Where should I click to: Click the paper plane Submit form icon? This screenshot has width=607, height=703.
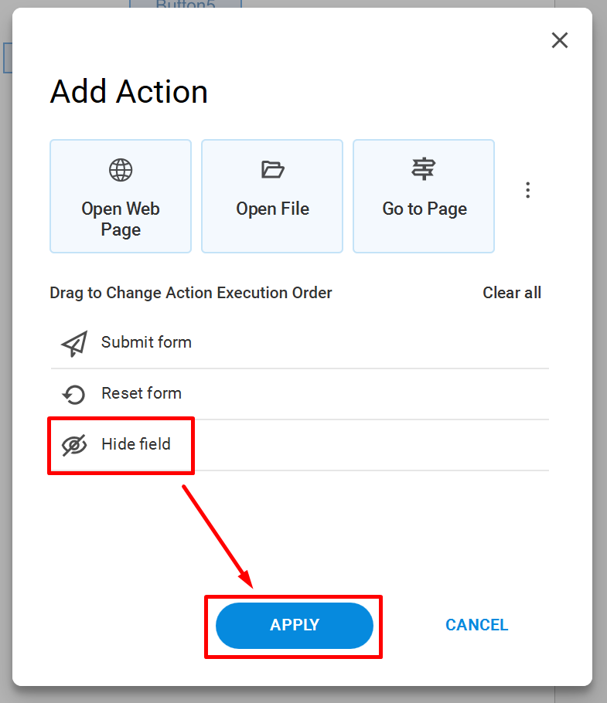(x=74, y=344)
